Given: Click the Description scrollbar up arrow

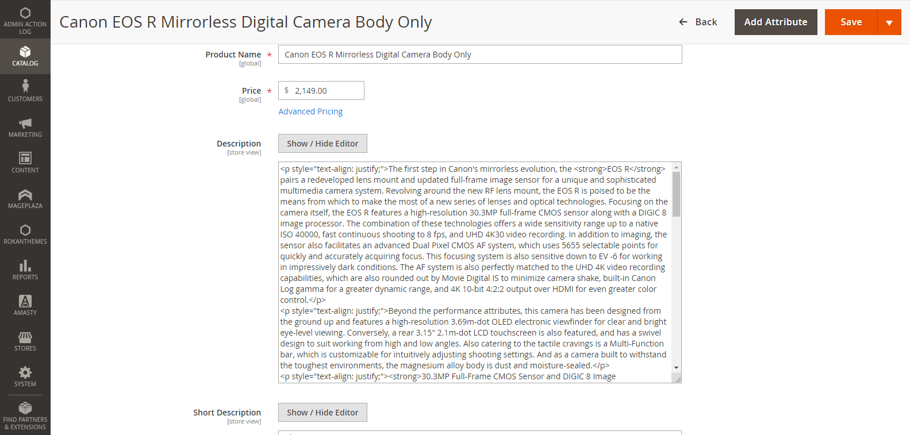Looking at the screenshot, I should tap(677, 167).
